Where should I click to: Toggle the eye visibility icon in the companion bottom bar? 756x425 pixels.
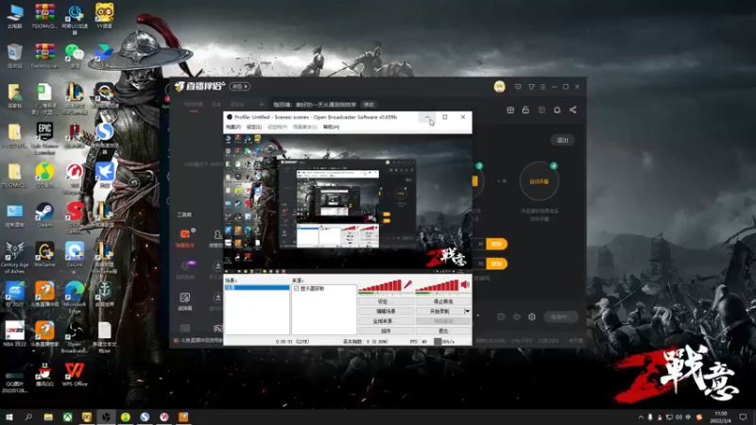click(516, 316)
